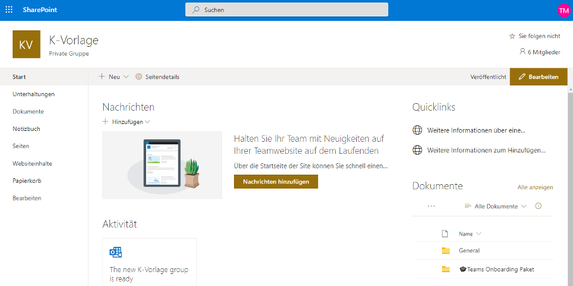The image size is (573, 286).
Task: Click the text Über die Startseite der Site
Action: point(311,166)
